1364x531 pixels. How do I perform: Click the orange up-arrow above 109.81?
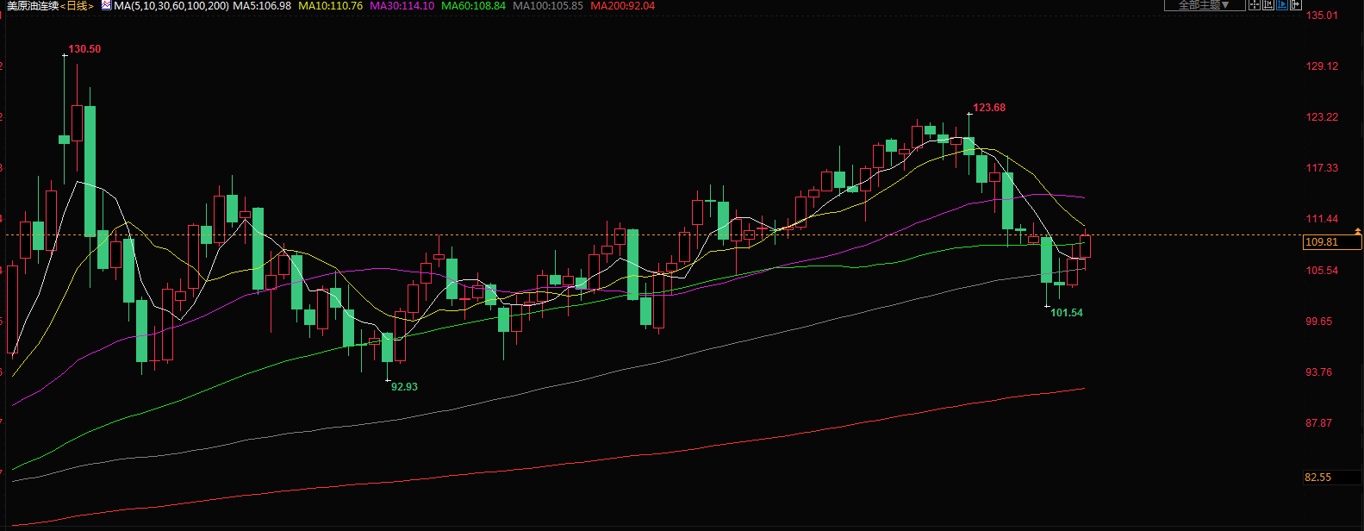(1358, 231)
